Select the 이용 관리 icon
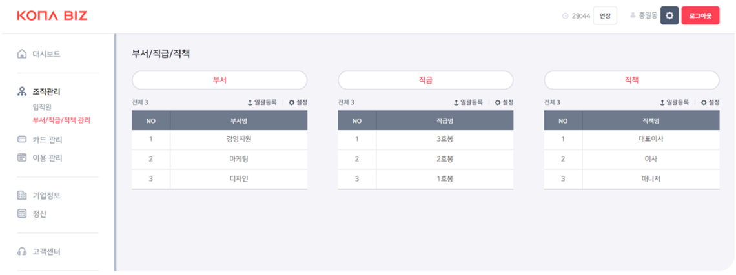This screenshot has height=275, width=736. coord(21,158)
